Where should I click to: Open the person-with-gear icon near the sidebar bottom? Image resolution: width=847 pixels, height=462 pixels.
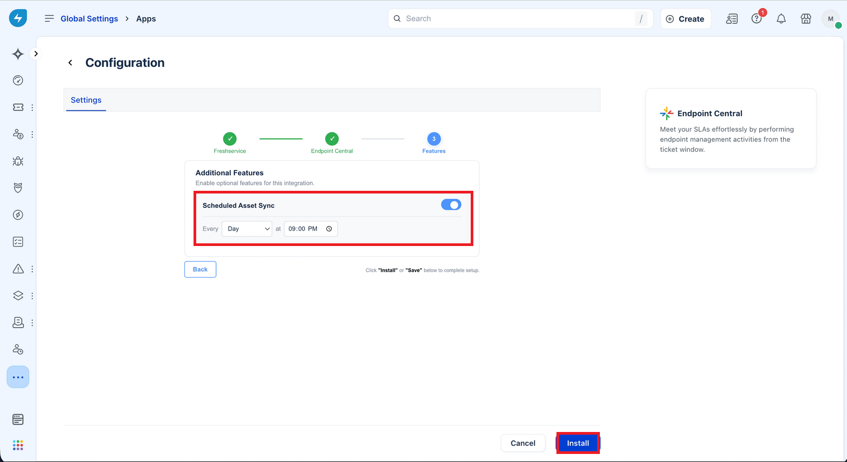[x=18, y=349]
